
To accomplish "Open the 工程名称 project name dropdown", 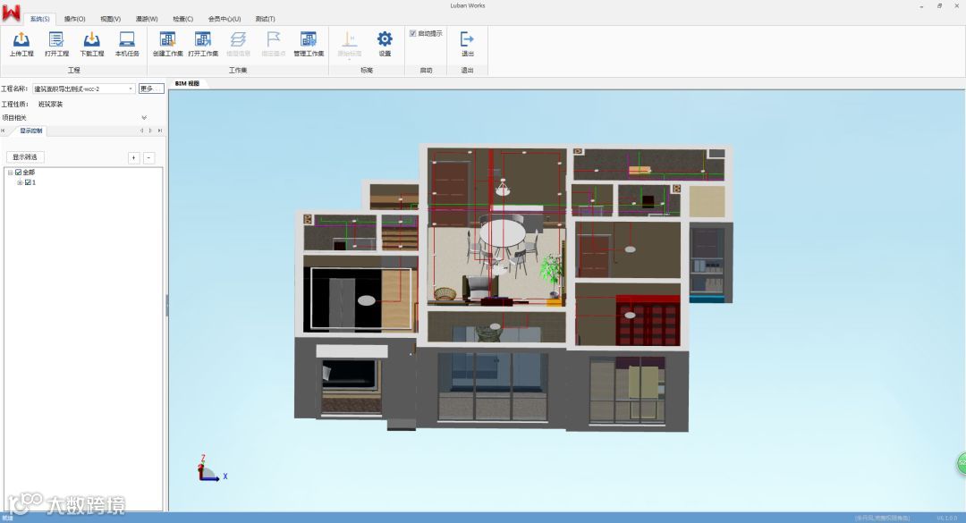I will pos(131,89).
